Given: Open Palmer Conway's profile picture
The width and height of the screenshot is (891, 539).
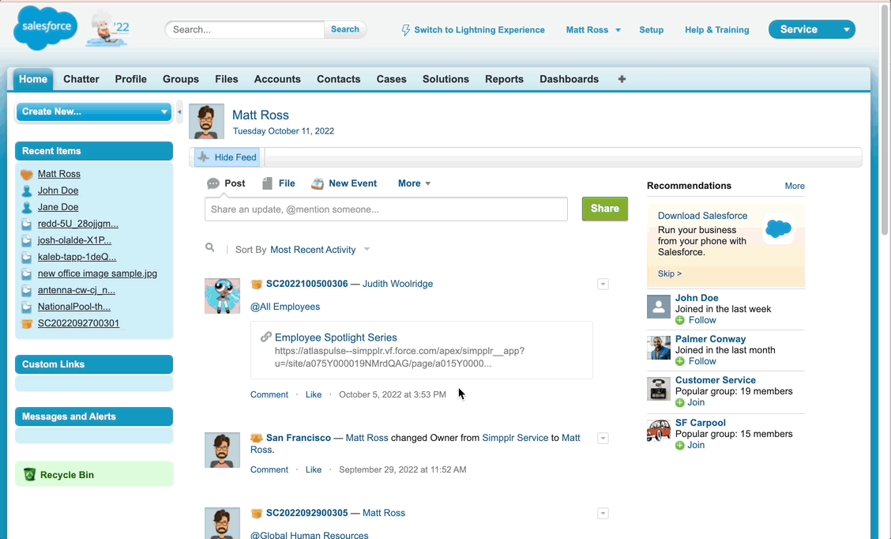Looking at the screenshot, I should (x=659, y=348).
